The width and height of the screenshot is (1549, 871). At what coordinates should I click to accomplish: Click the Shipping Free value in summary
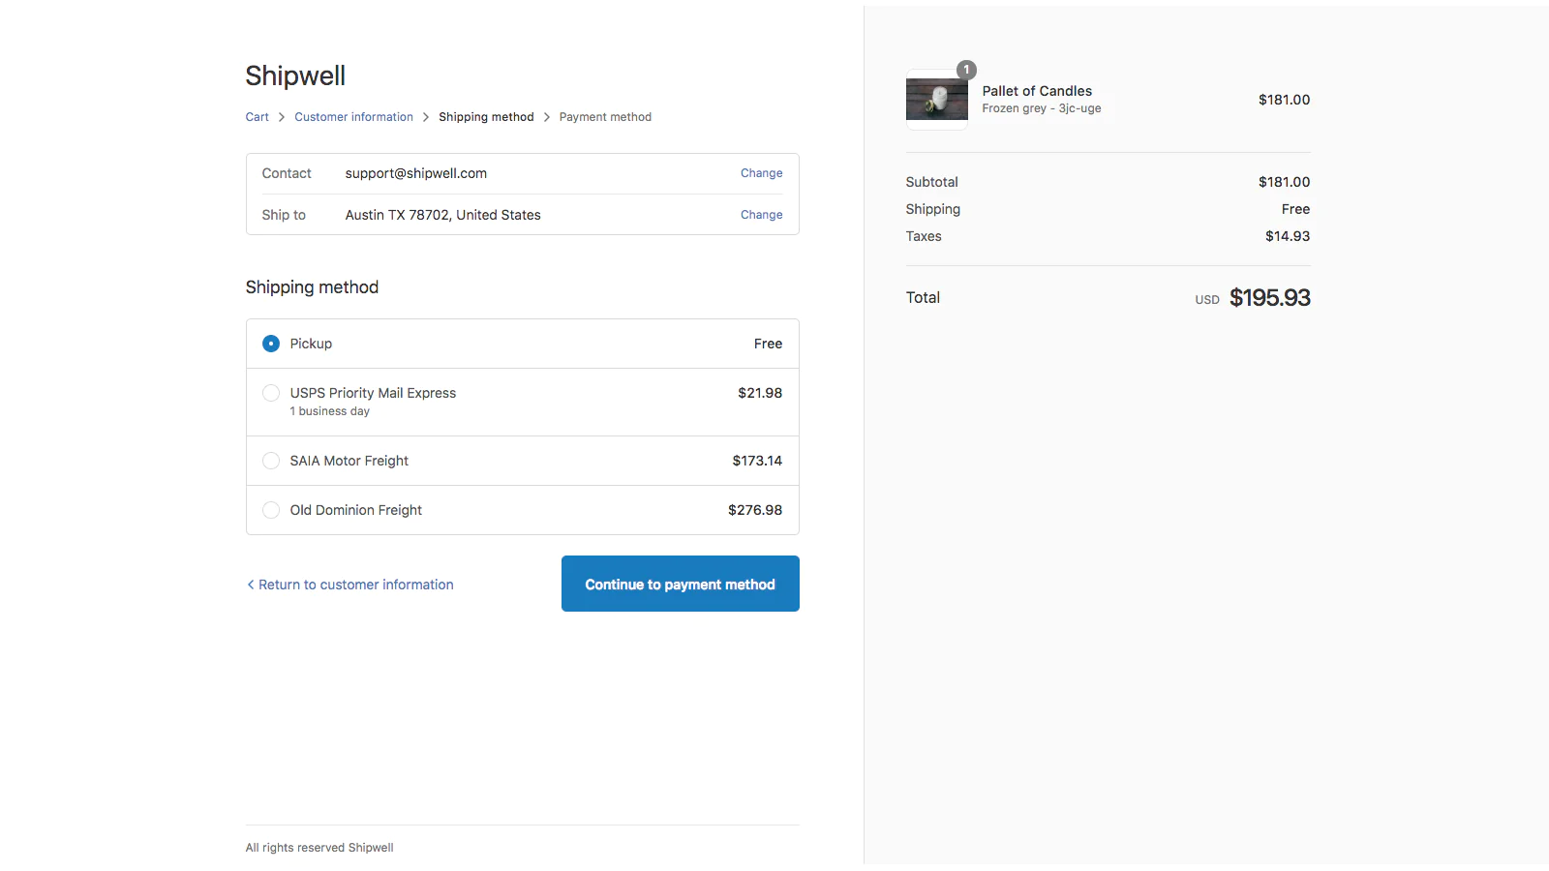click(1295, 209)
